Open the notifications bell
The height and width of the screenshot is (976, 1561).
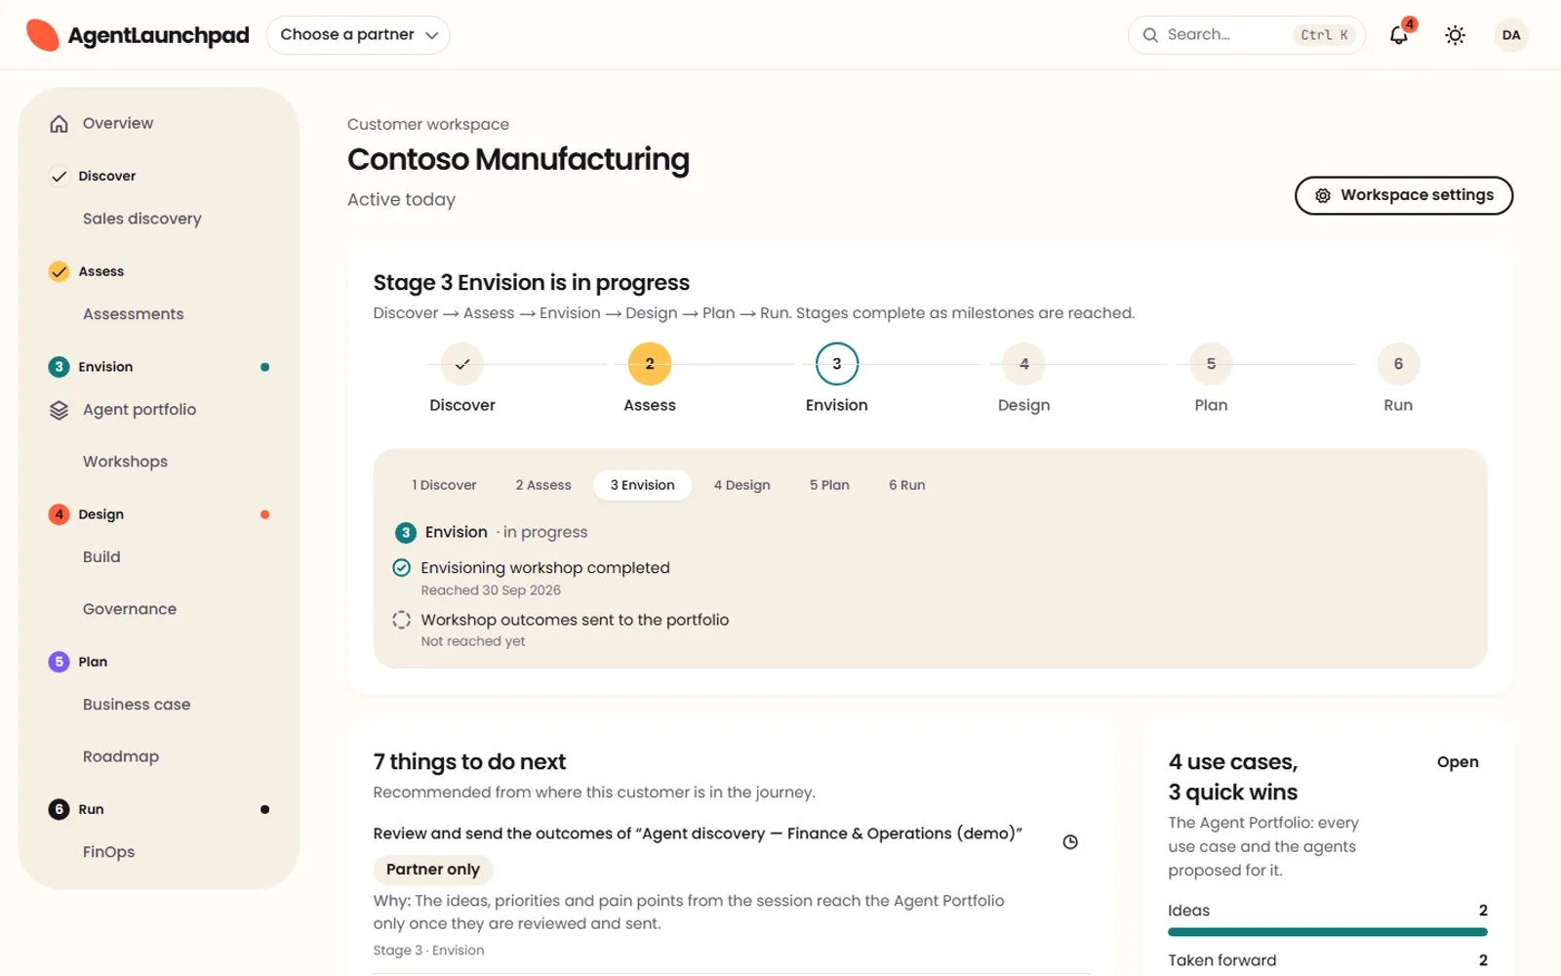[1398, 35]
